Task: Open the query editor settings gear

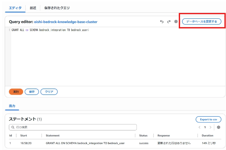Action: 176,21
